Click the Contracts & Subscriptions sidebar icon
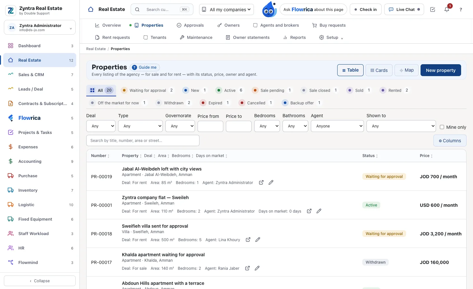 coord(11,103)
